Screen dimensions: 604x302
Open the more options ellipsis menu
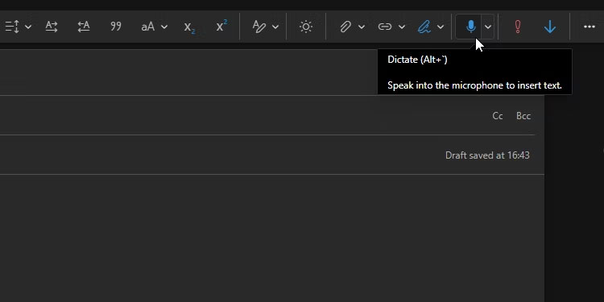tap(590, 27)
